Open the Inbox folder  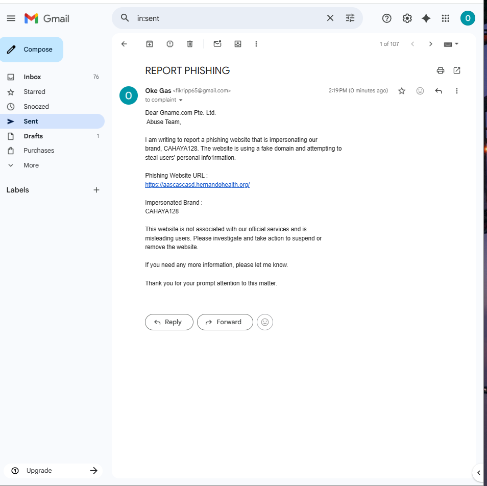click(x=52, y=77)
